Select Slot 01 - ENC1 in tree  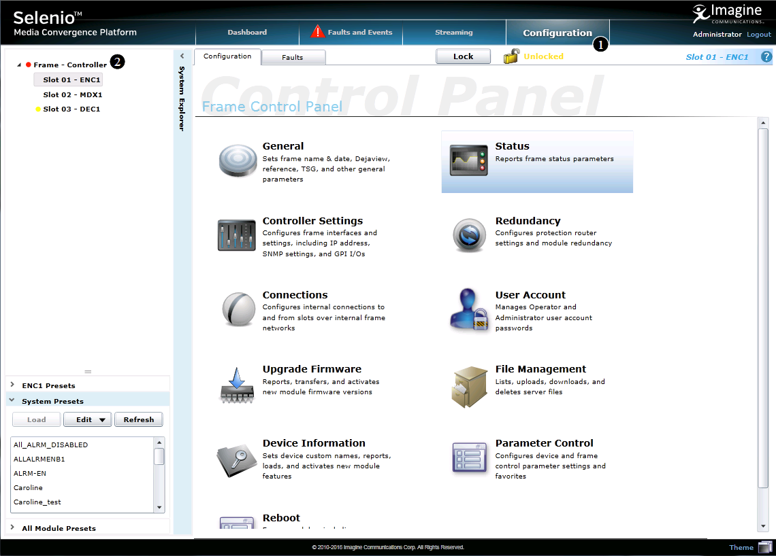coord(68,80)
